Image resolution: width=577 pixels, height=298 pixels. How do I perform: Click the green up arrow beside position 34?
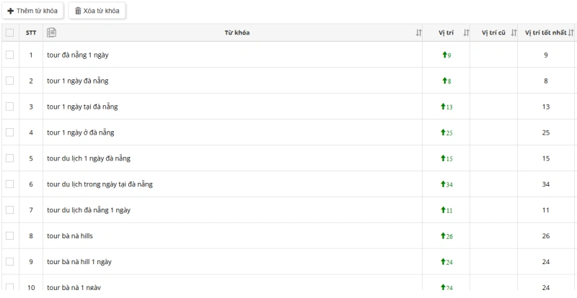[x=443, y=184]
